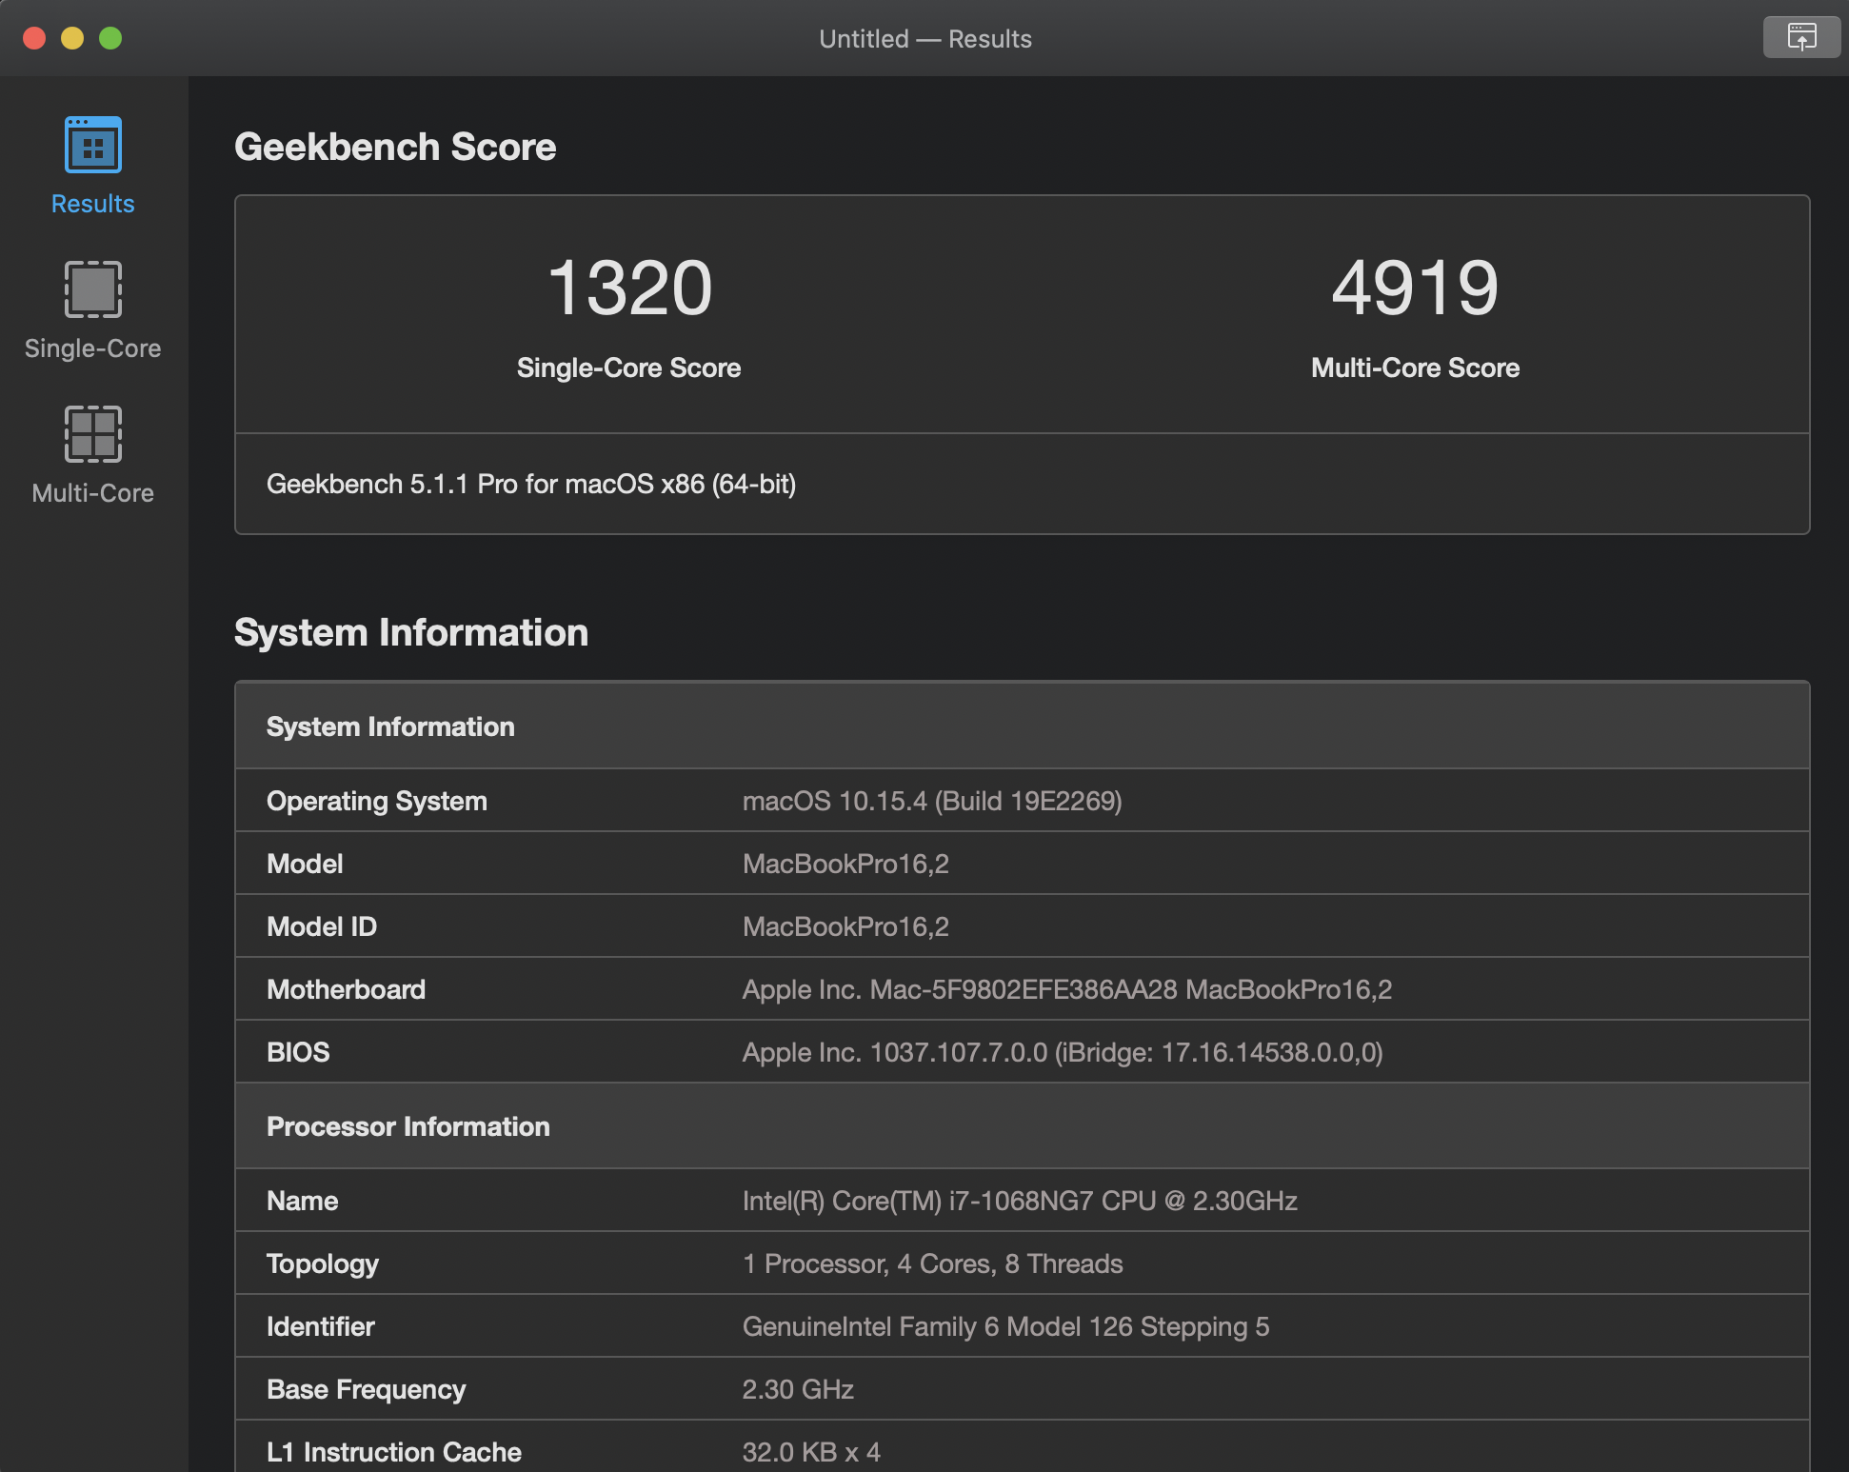Screen dimensions: 1849x1472
Task: Click the Motherboard row value text
Action: tap(1066, 989)
